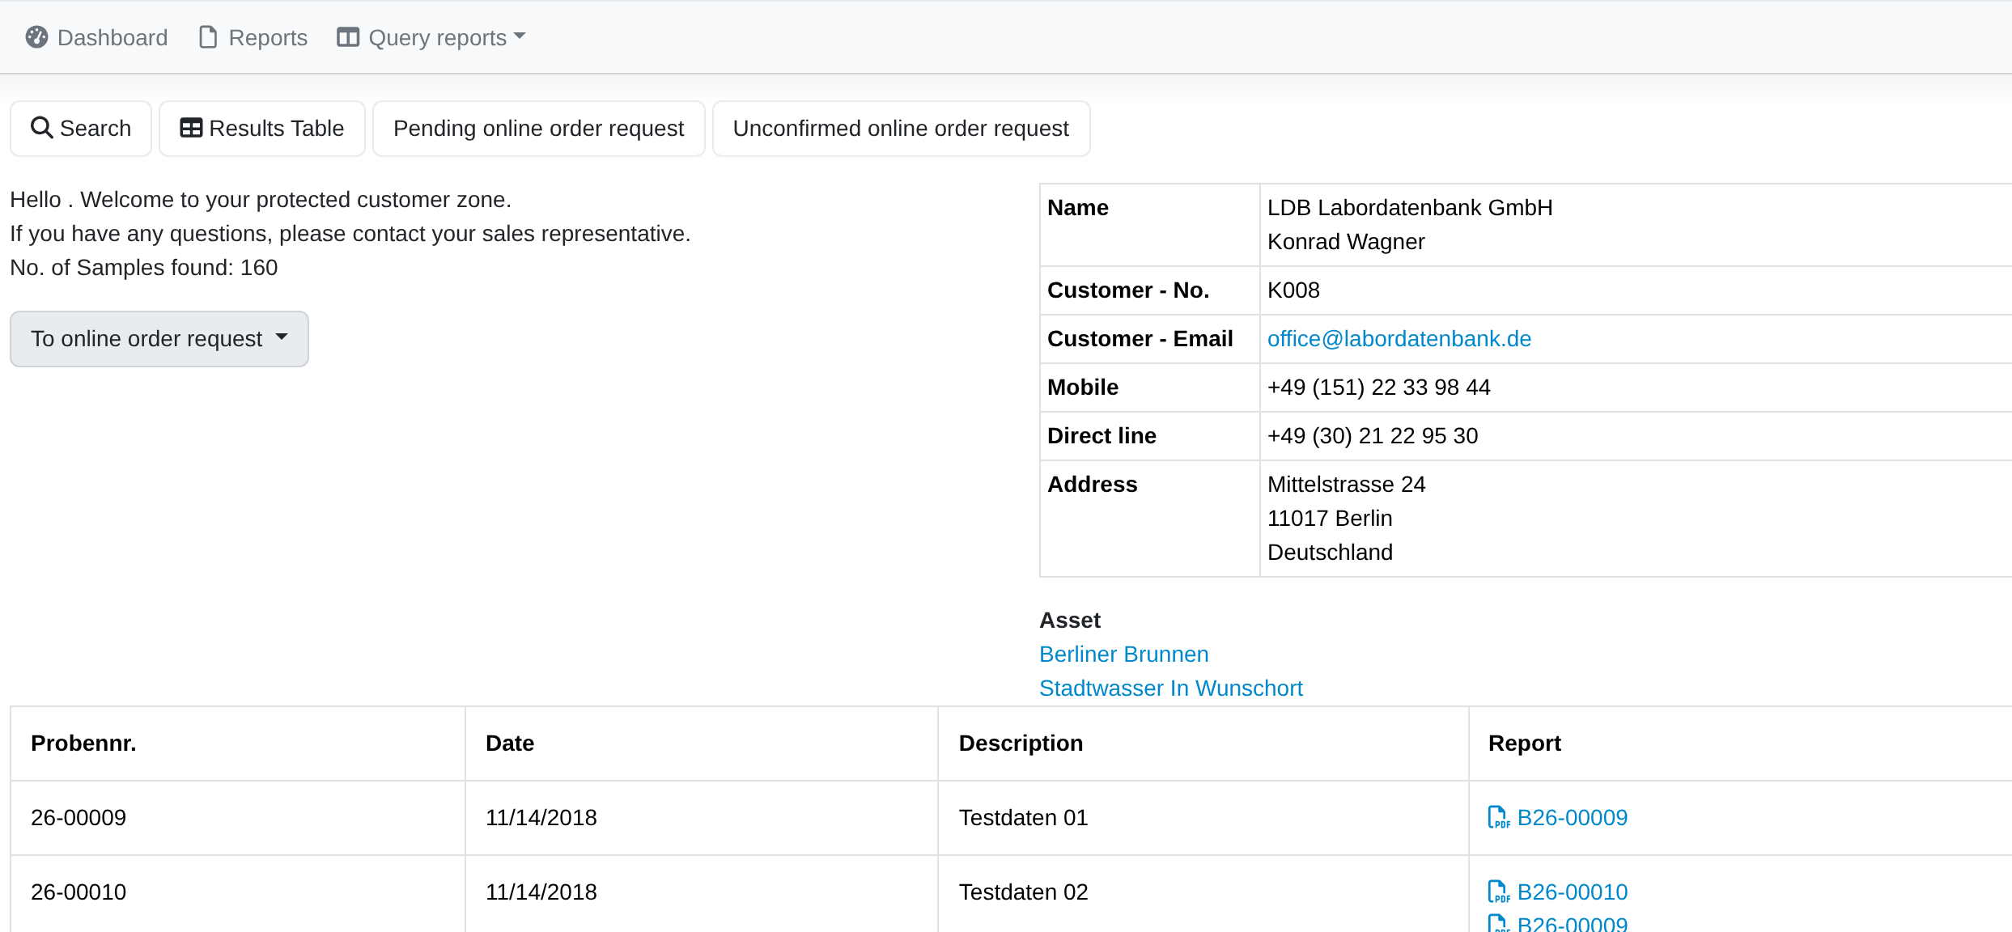Click the office@labordatenbank.de email link

(1399, 338)
